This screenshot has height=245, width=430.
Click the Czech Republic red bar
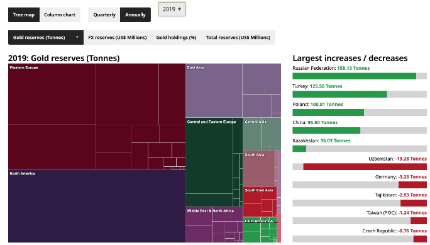420,239
